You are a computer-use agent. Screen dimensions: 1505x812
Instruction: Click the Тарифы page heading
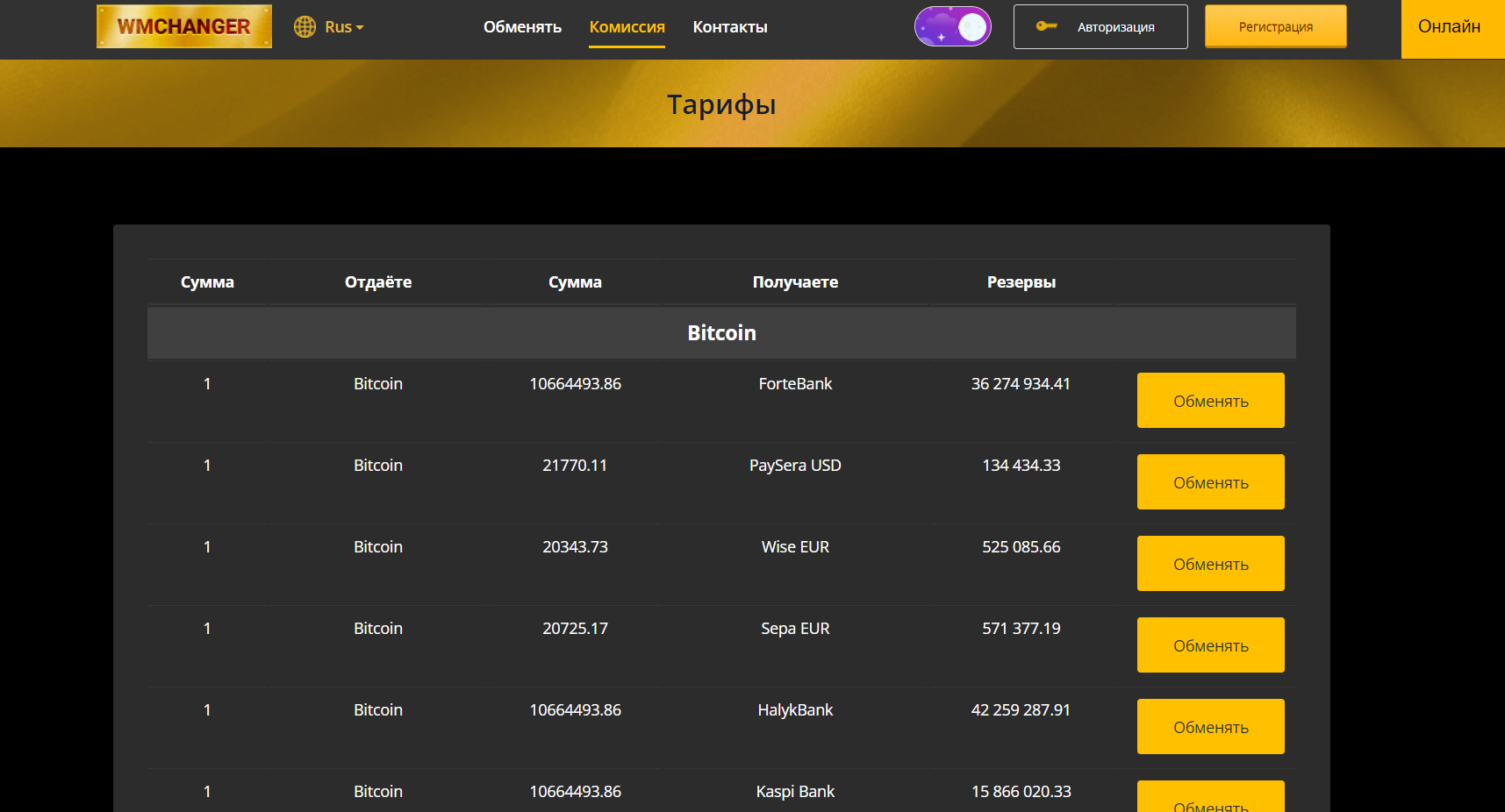click(721, 104)
